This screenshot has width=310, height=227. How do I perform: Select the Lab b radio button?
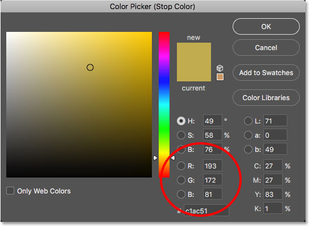(248, 150)
